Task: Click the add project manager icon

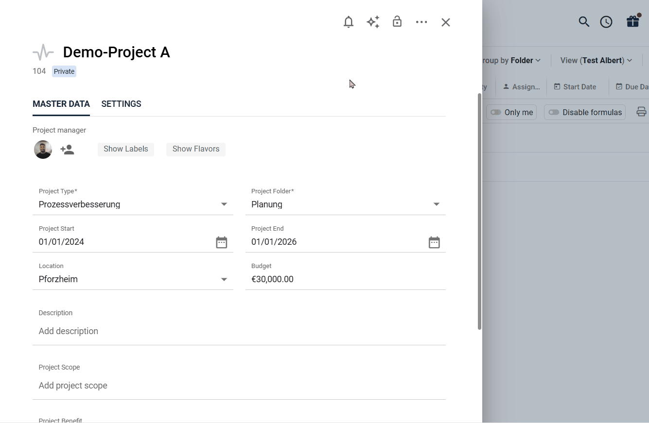Action: (67, 150)
